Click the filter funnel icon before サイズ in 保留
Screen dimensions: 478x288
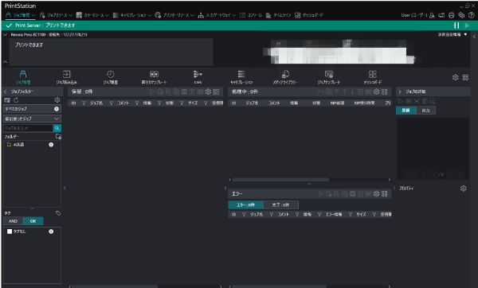click(182, 103)
